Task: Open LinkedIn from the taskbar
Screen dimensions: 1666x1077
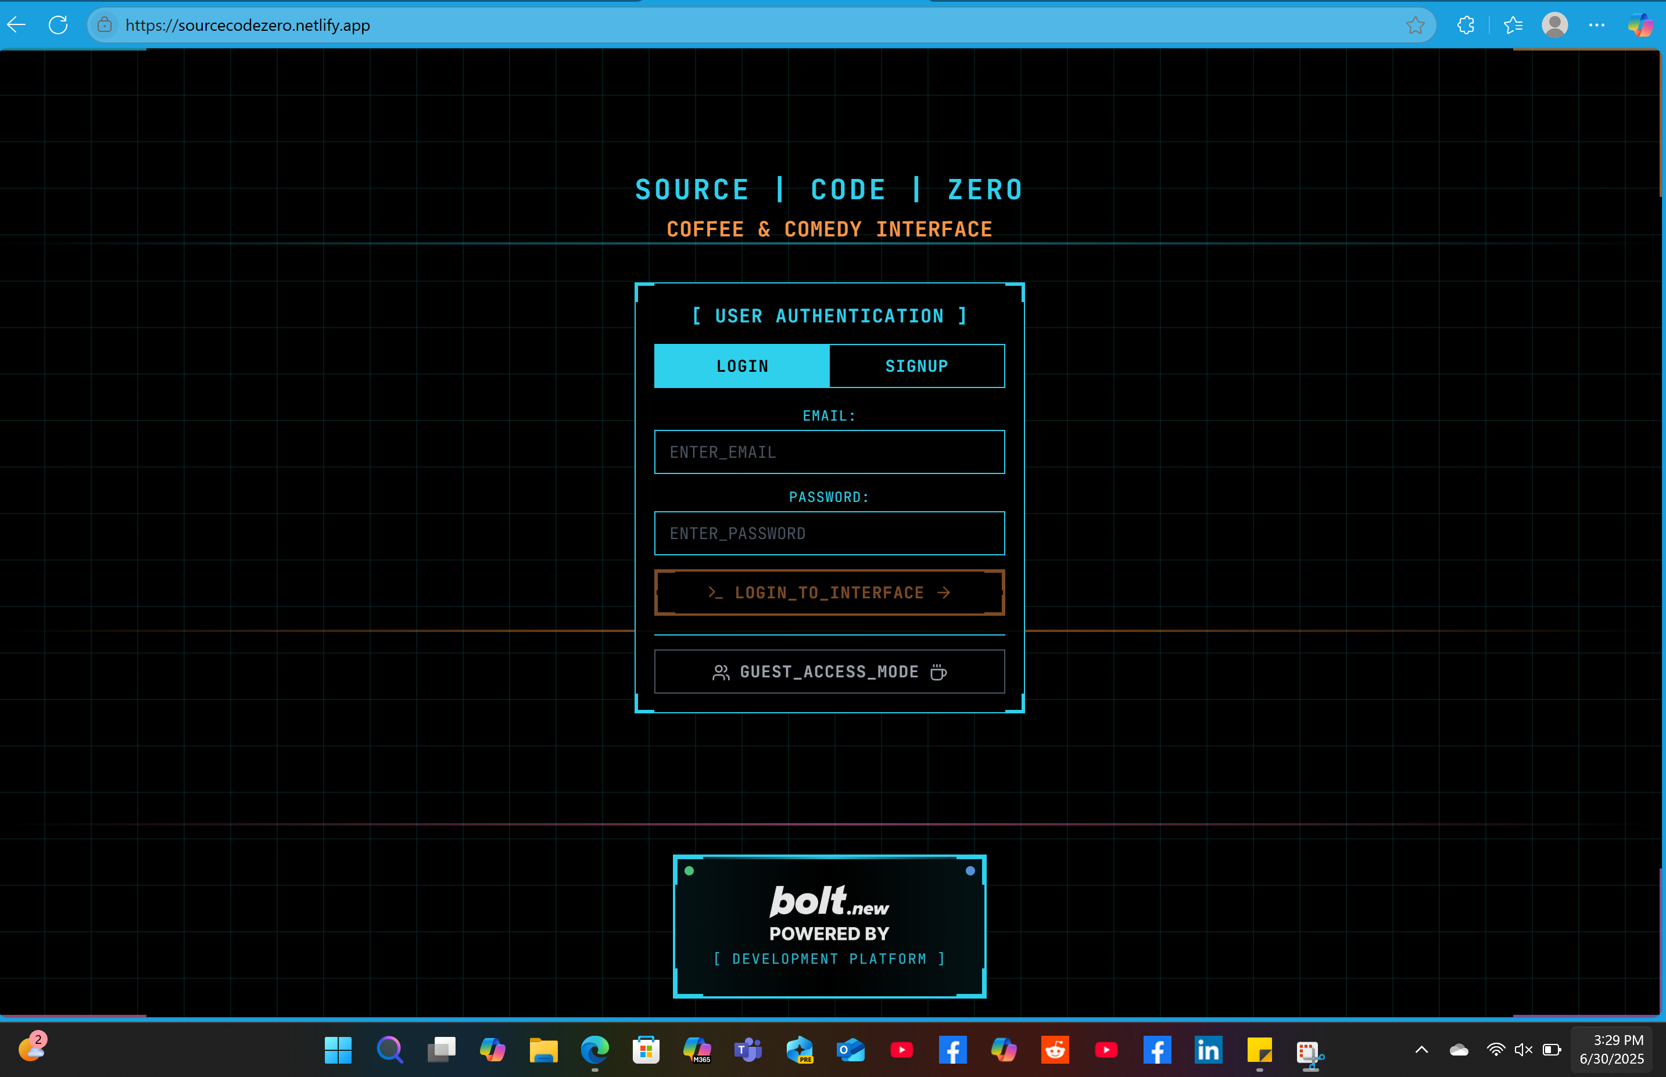Action: tap(1208, 1050)
